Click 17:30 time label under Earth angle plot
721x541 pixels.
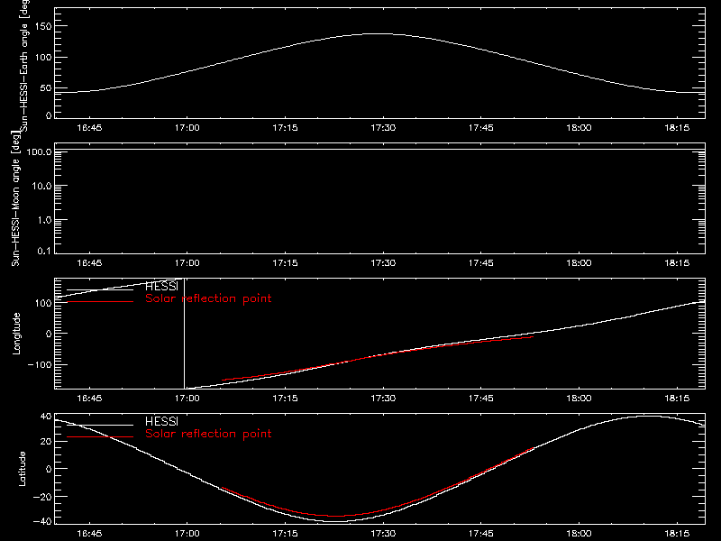(383, 127)
